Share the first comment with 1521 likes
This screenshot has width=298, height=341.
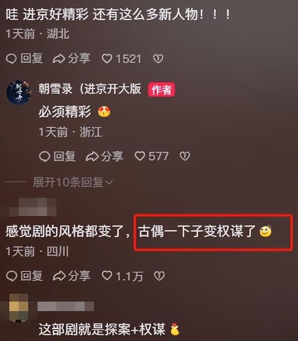72,59
